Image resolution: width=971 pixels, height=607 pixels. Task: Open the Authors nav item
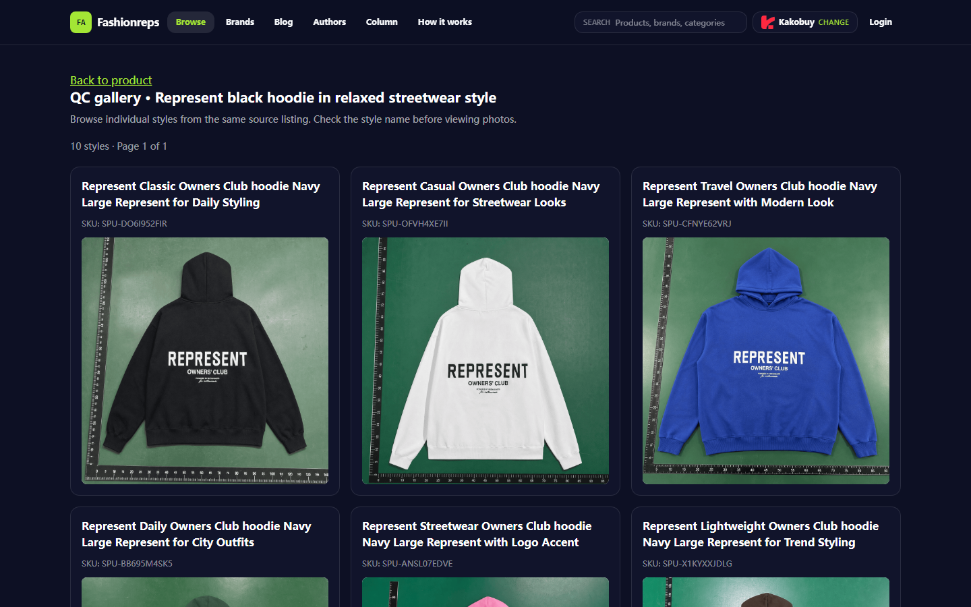click(329, 22)
